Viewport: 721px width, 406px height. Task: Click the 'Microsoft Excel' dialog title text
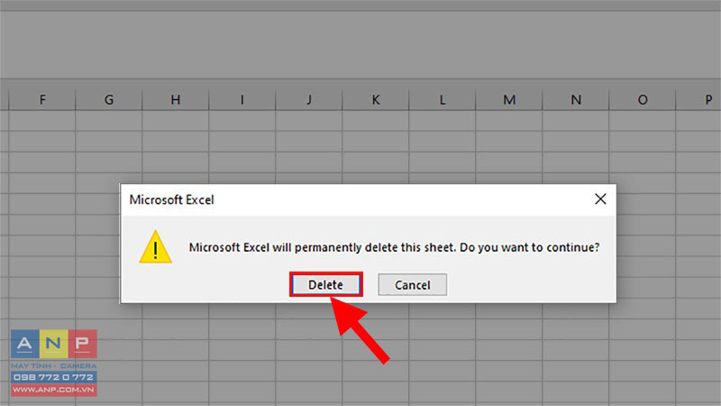pyautogui.click(x=171, y=199)
